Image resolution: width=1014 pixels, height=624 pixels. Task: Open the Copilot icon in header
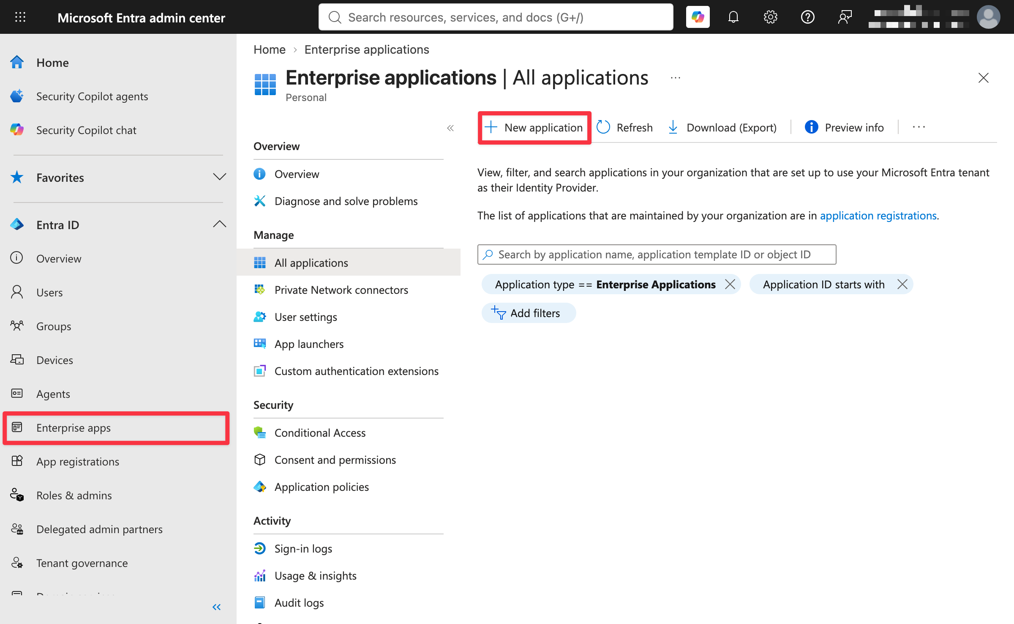698,17
